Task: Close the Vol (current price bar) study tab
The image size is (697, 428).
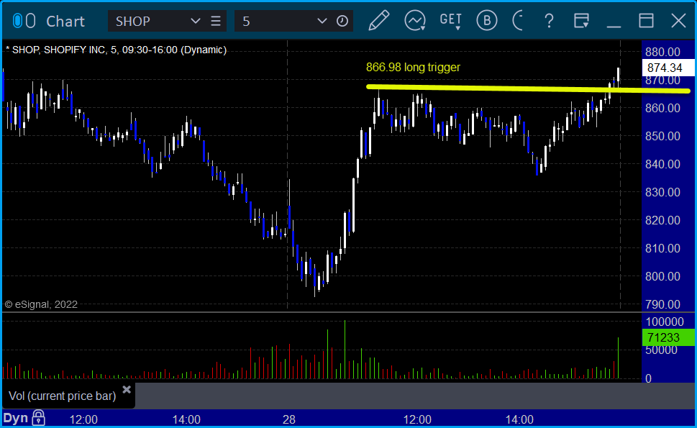Action: (x=127, y=390)
